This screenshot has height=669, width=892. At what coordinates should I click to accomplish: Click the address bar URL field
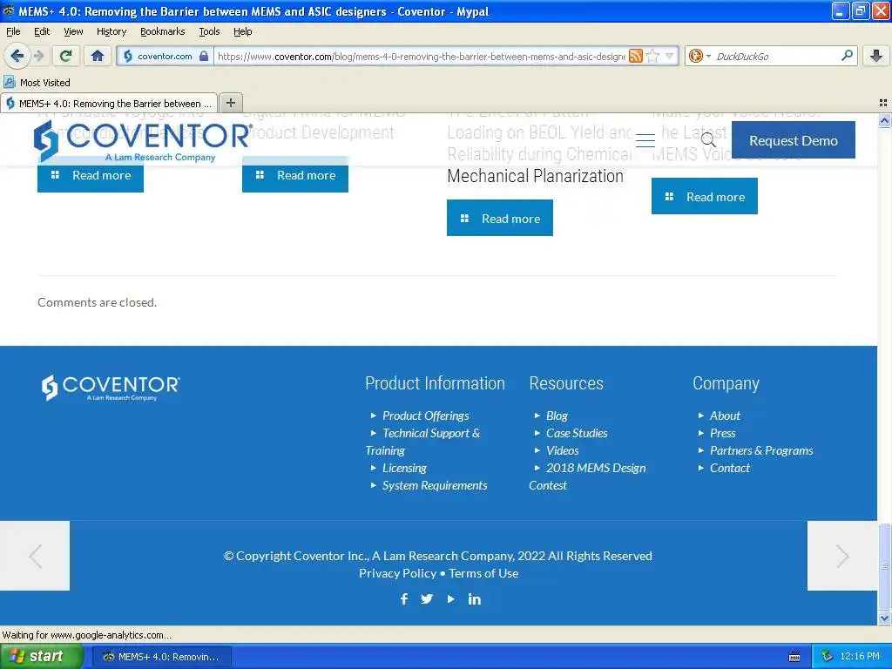421,56
